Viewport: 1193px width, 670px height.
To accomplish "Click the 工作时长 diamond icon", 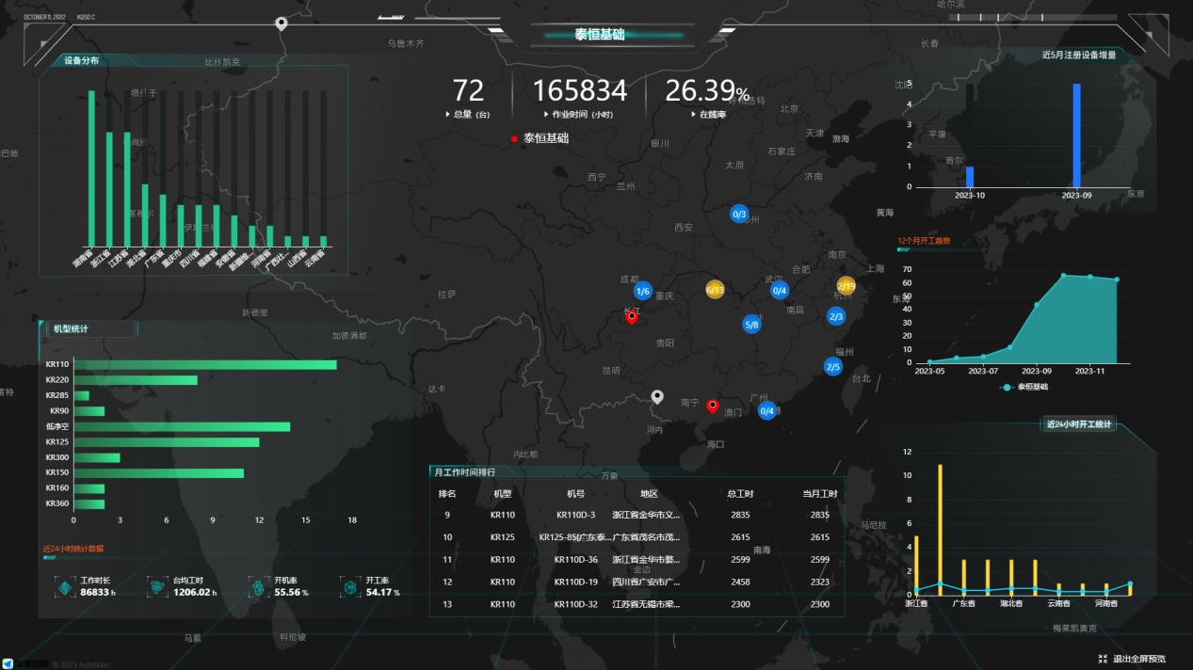I will point(64,587).
